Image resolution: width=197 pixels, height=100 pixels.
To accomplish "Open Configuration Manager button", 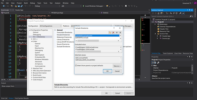I will point(123,26).
